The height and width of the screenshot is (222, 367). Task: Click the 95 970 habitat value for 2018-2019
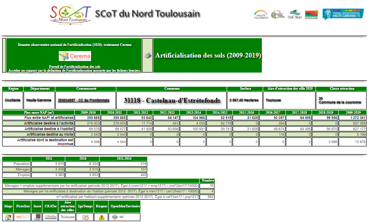point(325,129)
